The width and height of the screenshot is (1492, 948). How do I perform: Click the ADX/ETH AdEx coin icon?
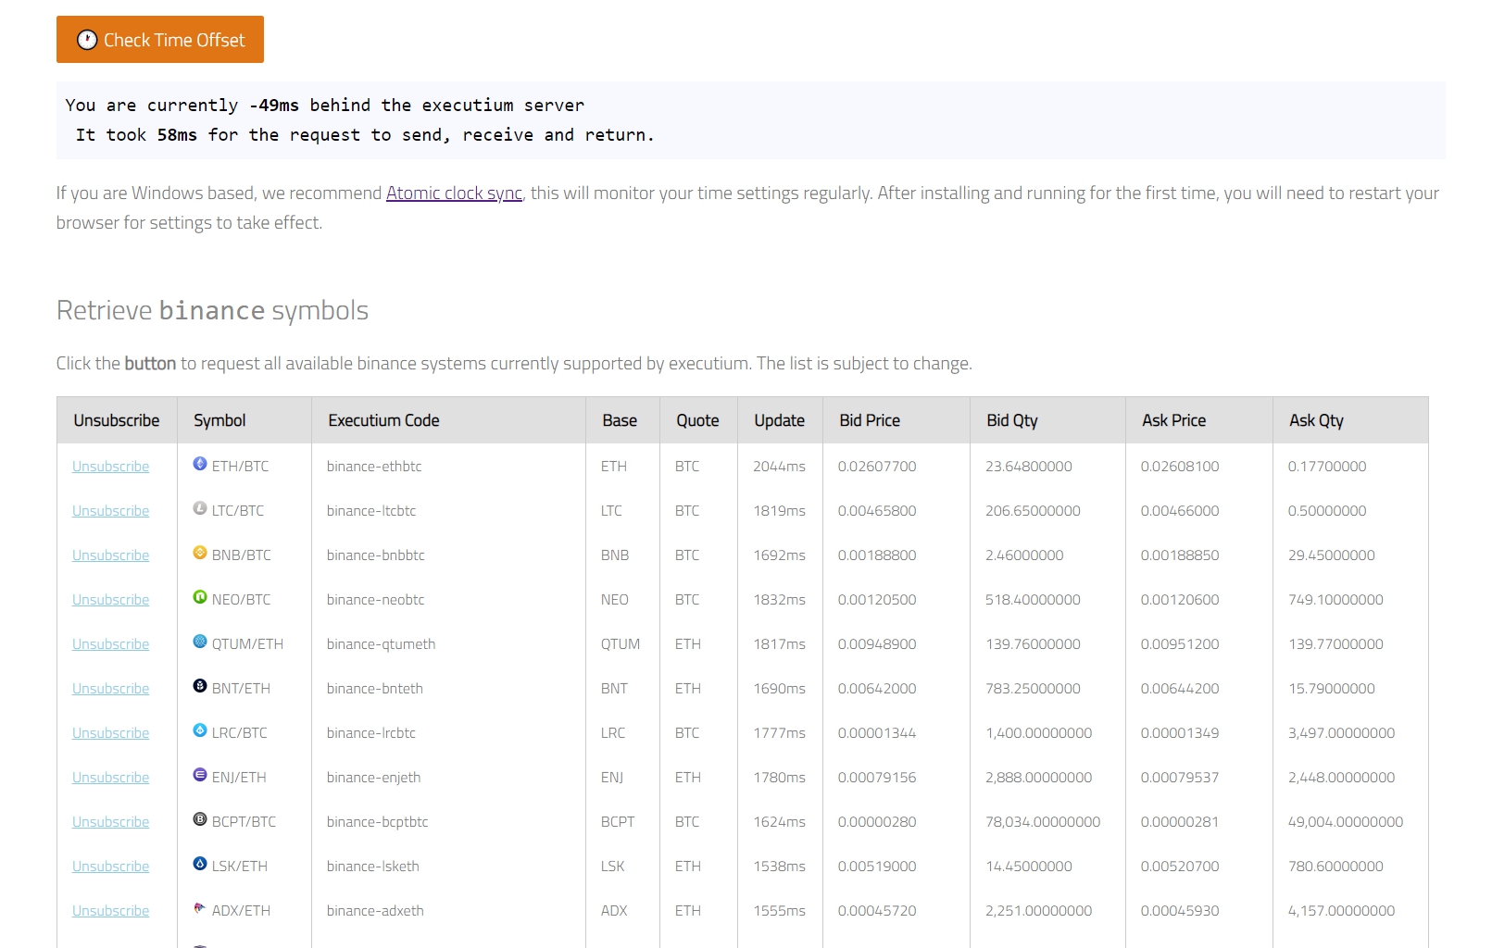200,908
